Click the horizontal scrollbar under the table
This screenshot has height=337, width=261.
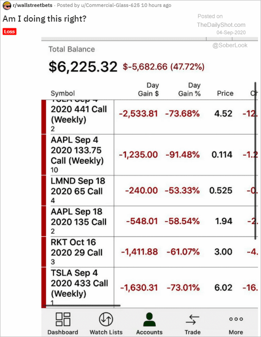coord(82,305)
